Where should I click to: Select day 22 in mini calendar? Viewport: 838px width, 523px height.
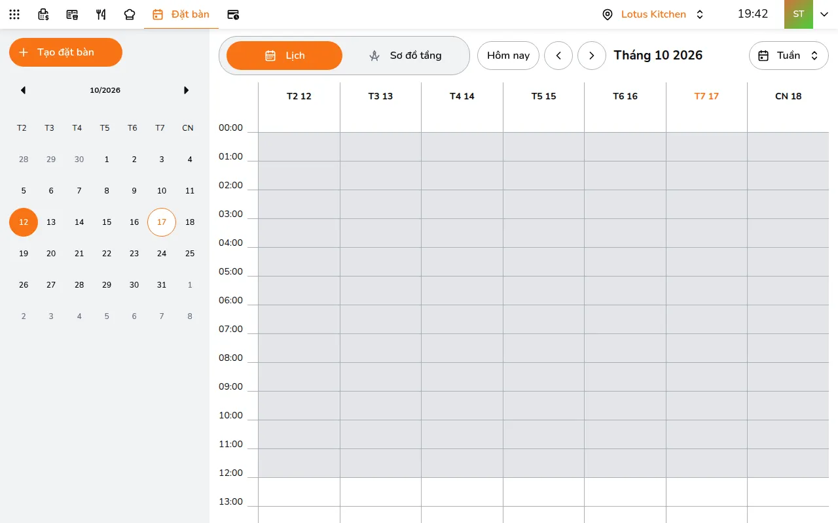pyautogui.click(x=107, y=254)
